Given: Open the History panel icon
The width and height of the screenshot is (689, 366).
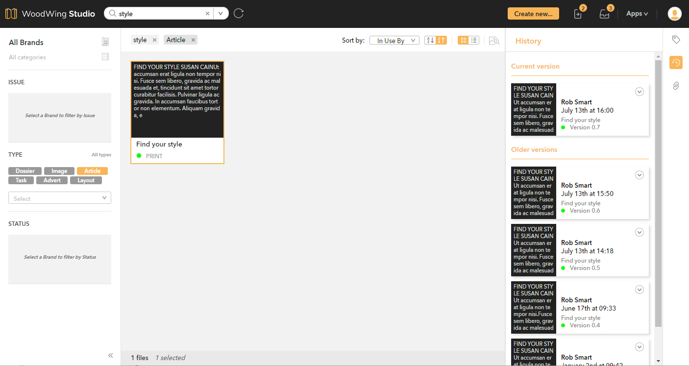Looking at the screenshot, I should [x=676, y=62].
